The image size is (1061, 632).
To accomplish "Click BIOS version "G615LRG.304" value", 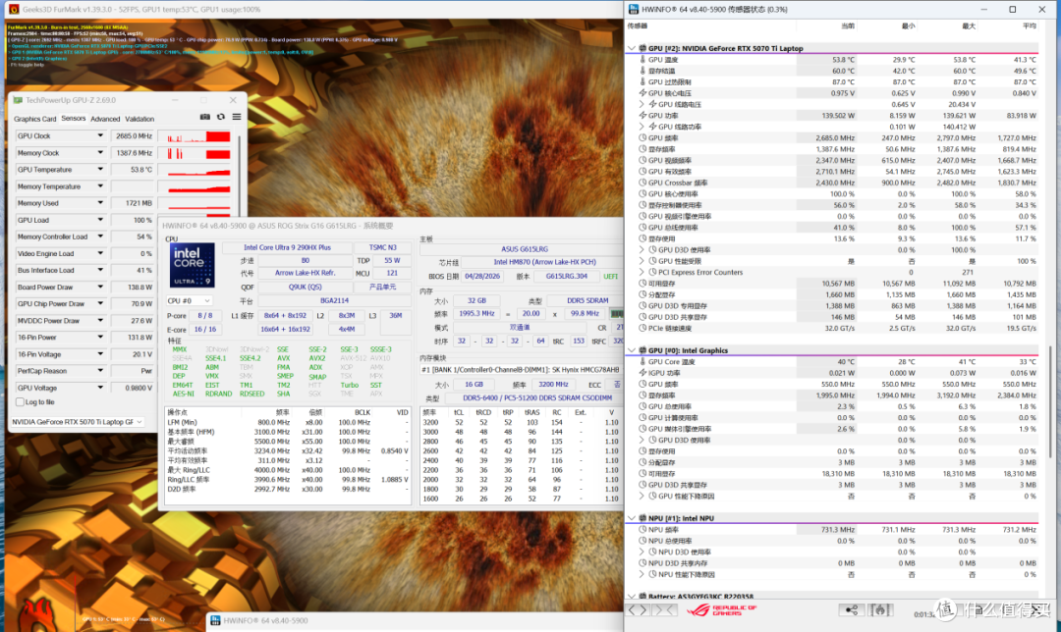I will point(567,276).
